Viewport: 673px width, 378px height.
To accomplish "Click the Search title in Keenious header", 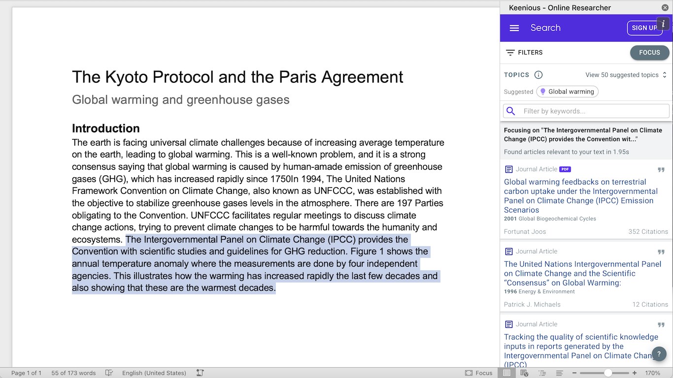I will pos(545,28).
